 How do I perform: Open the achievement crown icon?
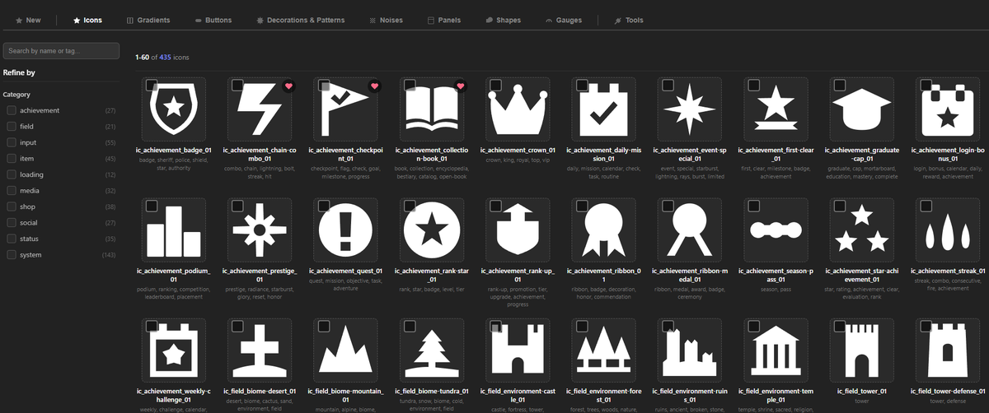(518, 109)
